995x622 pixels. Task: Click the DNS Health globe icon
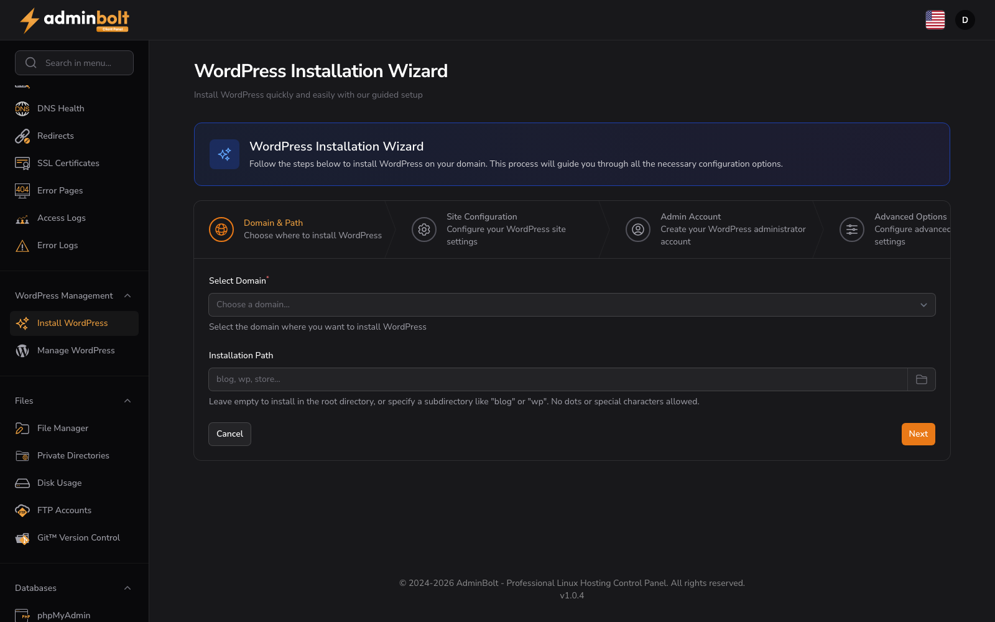pos(22,108)
